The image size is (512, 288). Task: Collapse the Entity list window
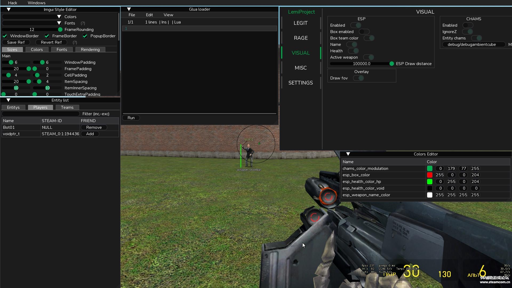coord(9,100)
